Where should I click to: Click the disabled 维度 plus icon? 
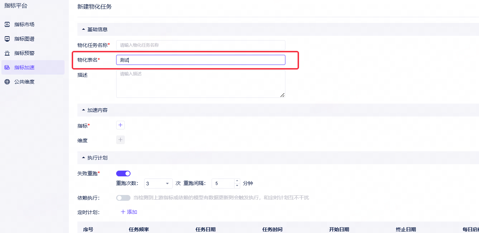(120, 140)
